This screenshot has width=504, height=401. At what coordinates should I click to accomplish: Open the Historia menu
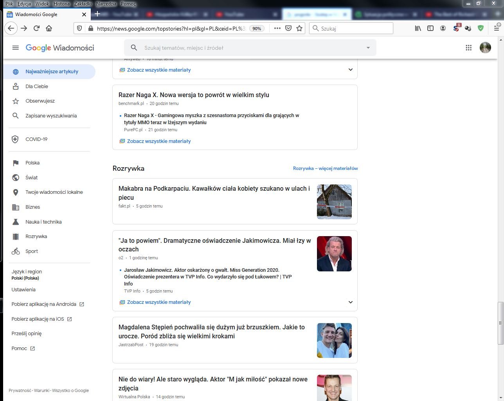tap(61, 4)
